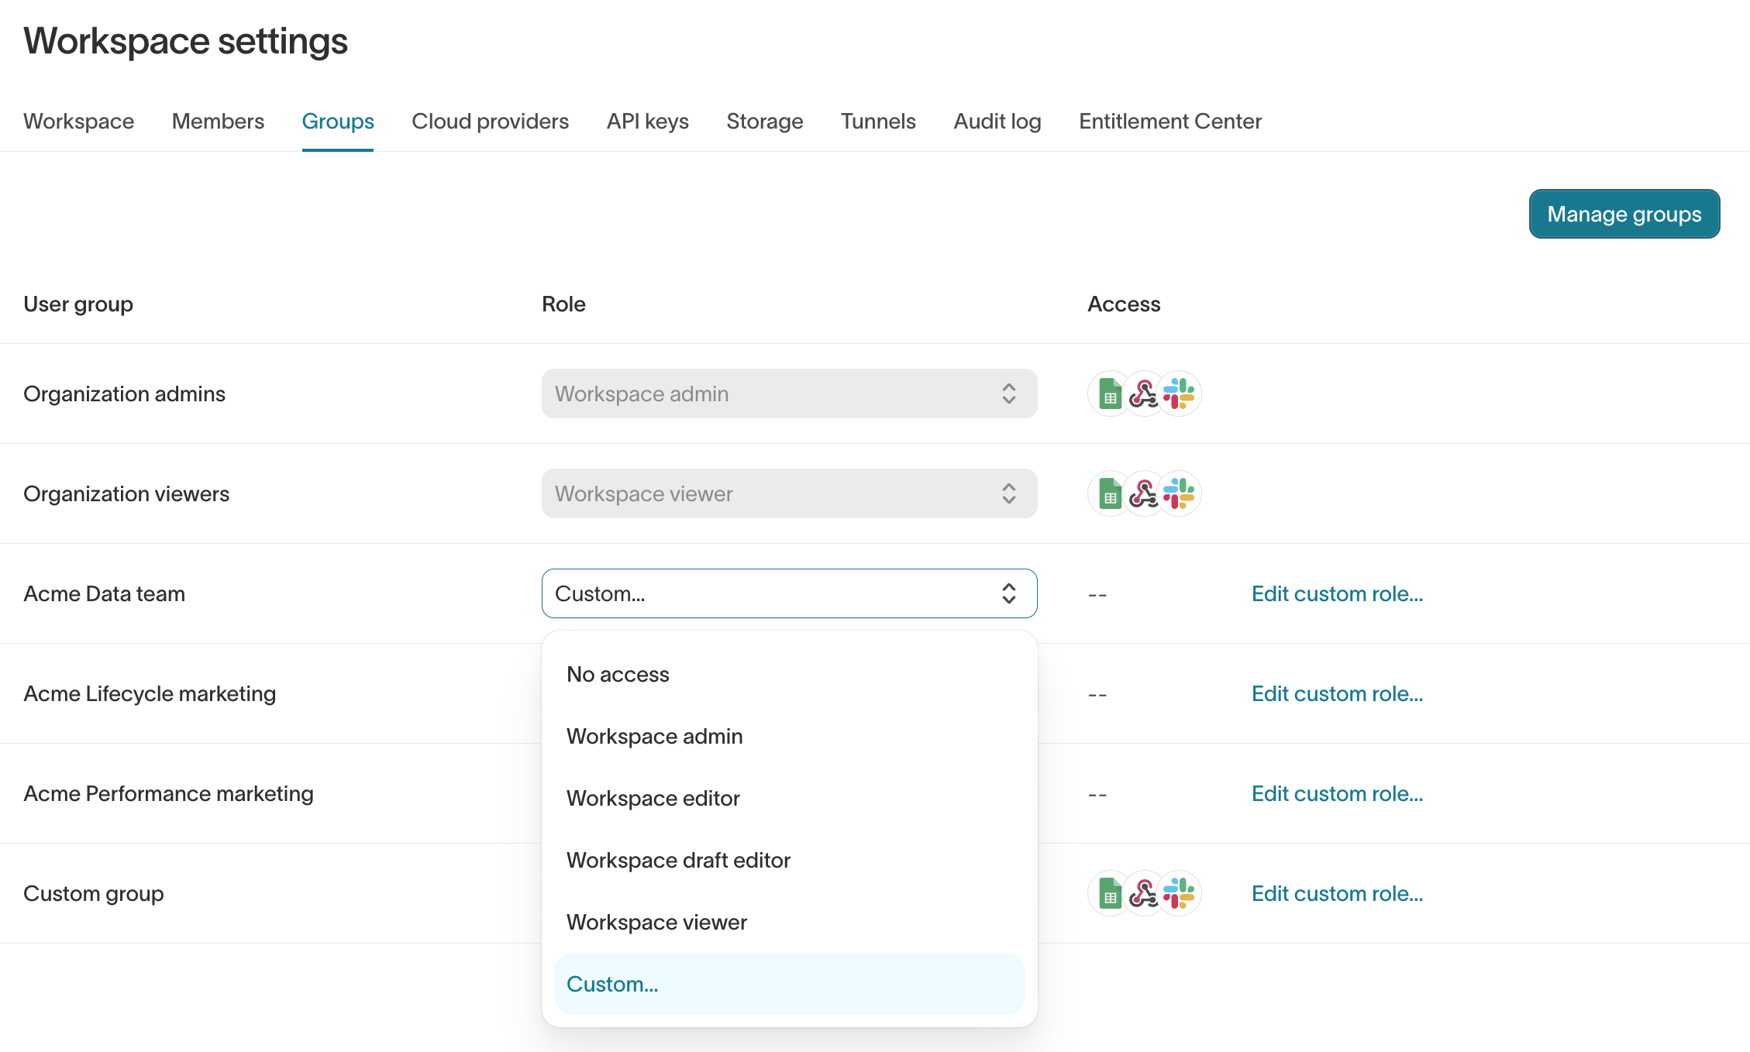Select the highlighted Custom... option
Image resolution: width=1750 pixels, height=1052 pixels.
coord(789,984)
